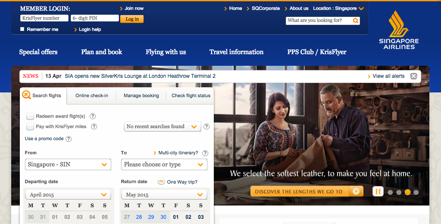
Task: Enable Redeem award flight(s) checkbox
Action: point(30,116)
